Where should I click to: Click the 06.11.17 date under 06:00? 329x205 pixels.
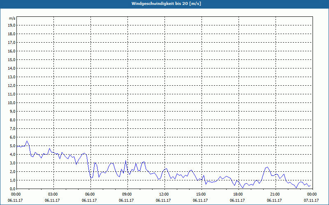tap(89, 200)
